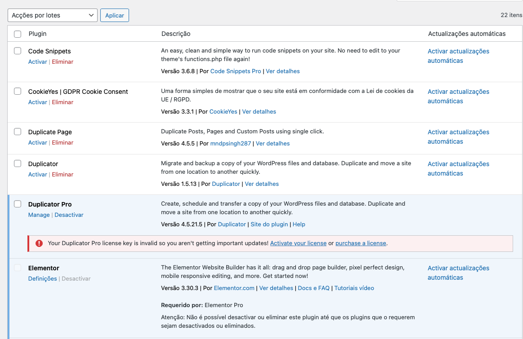Viewport: 523px width, 339px height.
Task: Open the mndpsingh287 author link
Action: point(231,144)
